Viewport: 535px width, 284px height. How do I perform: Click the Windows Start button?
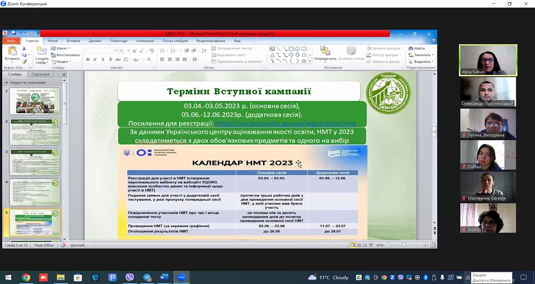8,278
